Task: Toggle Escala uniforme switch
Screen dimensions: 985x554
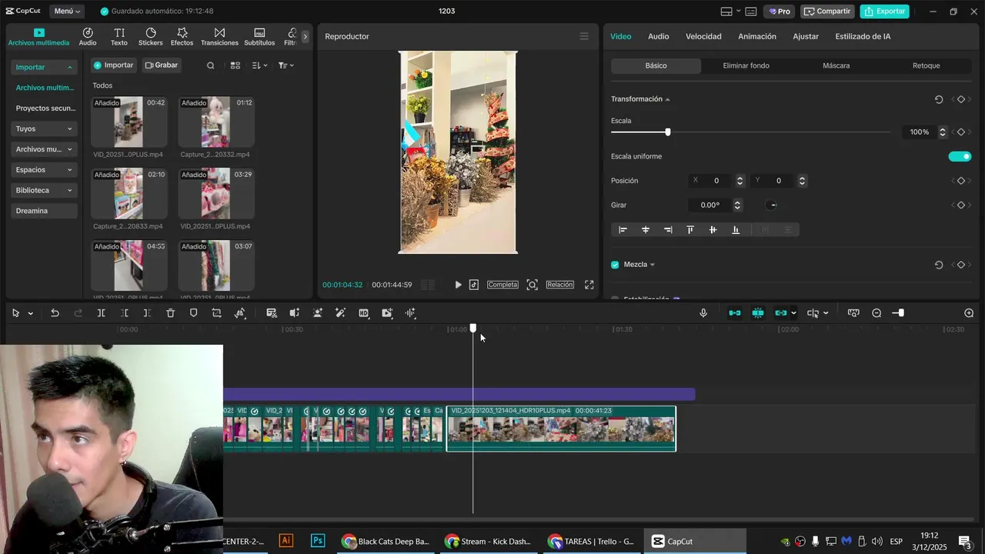Action: [960, 156]
